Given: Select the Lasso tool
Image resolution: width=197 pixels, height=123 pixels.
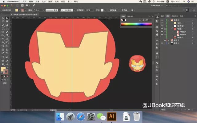Looking at the screenshot, I should coord(7,22).
